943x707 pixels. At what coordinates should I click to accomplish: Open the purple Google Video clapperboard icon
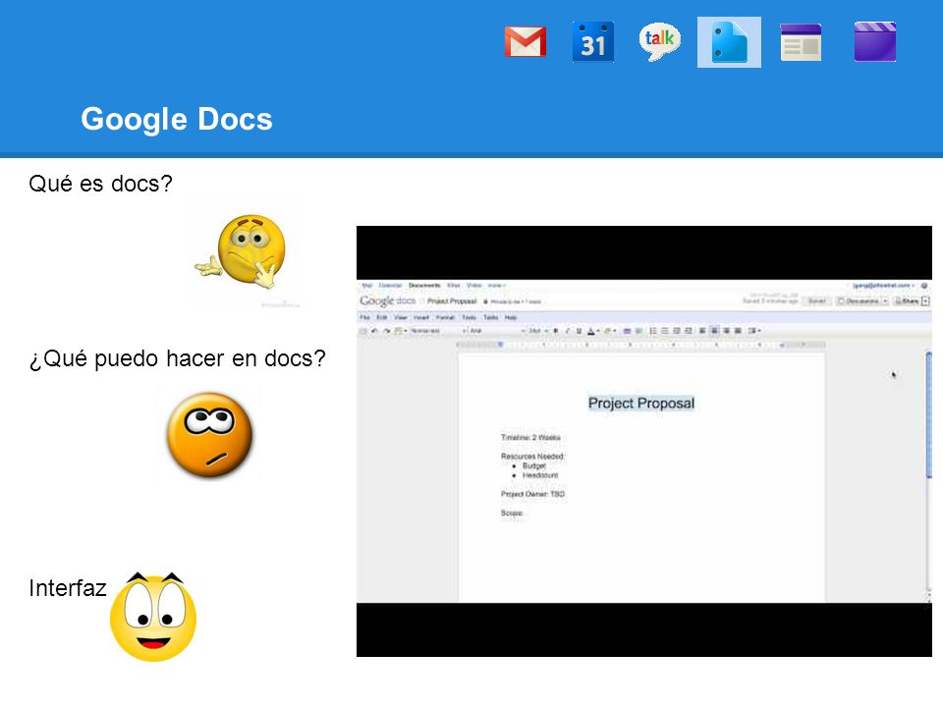(x=875, y=42)
